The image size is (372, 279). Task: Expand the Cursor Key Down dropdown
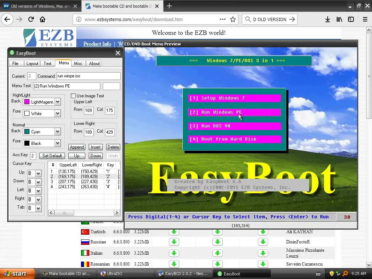pyautogui.click(x=38, y=182)
